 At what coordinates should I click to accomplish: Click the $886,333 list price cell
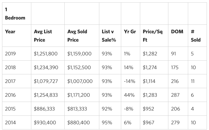44,109
